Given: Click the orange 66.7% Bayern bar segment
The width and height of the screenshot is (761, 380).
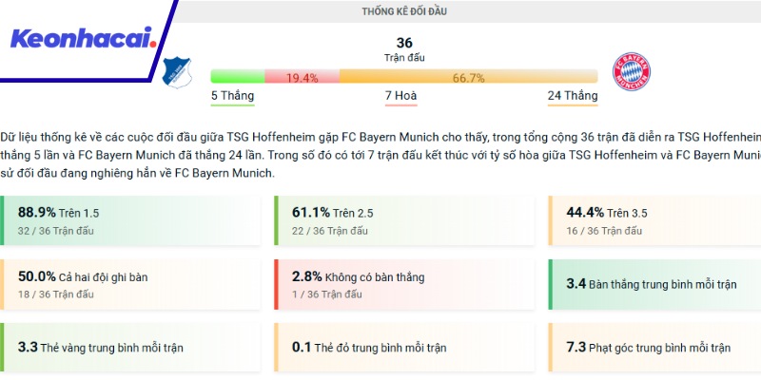Looking at the screenshot, I should click(468, 77).
